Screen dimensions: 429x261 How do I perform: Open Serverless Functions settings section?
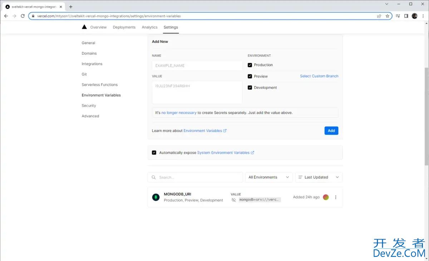[100, 85]
